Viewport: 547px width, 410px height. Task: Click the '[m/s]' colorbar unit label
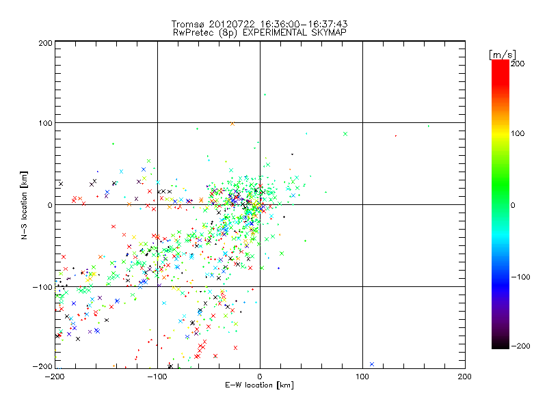(503, 55)
